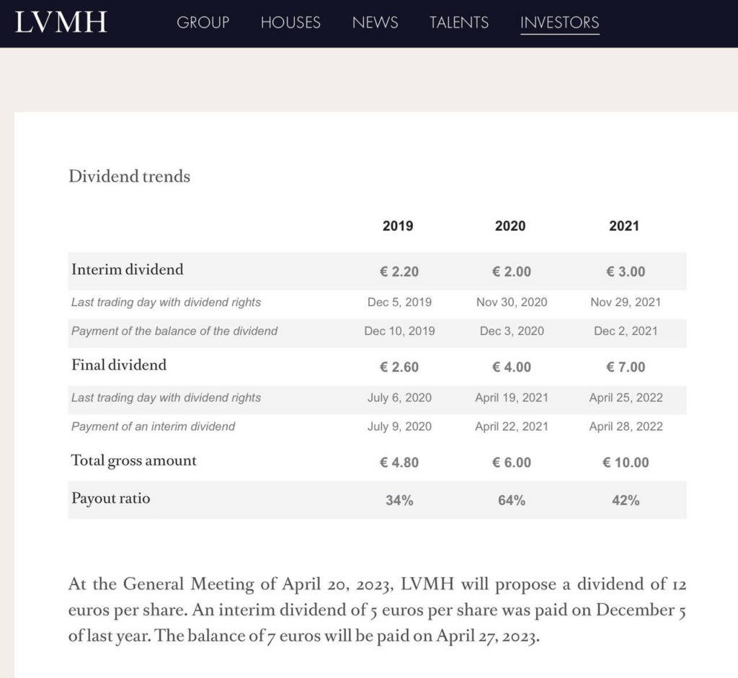The height and width of the screenshot is (678, 738).
Task: Click the April 25, 2022 date cell
Action: [x=626, y=398]
